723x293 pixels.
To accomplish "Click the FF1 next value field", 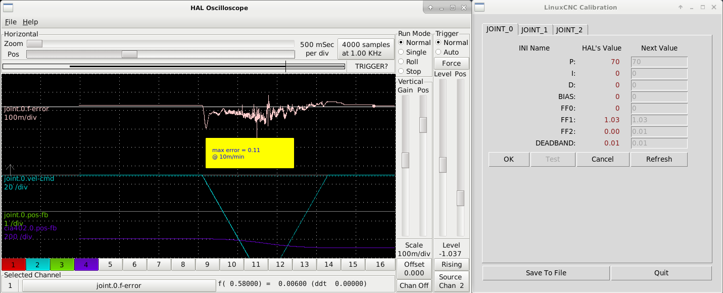I will [659, 120].
